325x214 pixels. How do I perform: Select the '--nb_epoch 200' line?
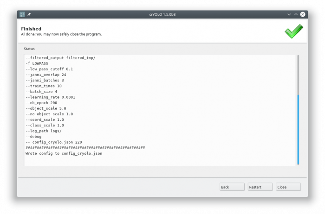click(x=41, y=103)
